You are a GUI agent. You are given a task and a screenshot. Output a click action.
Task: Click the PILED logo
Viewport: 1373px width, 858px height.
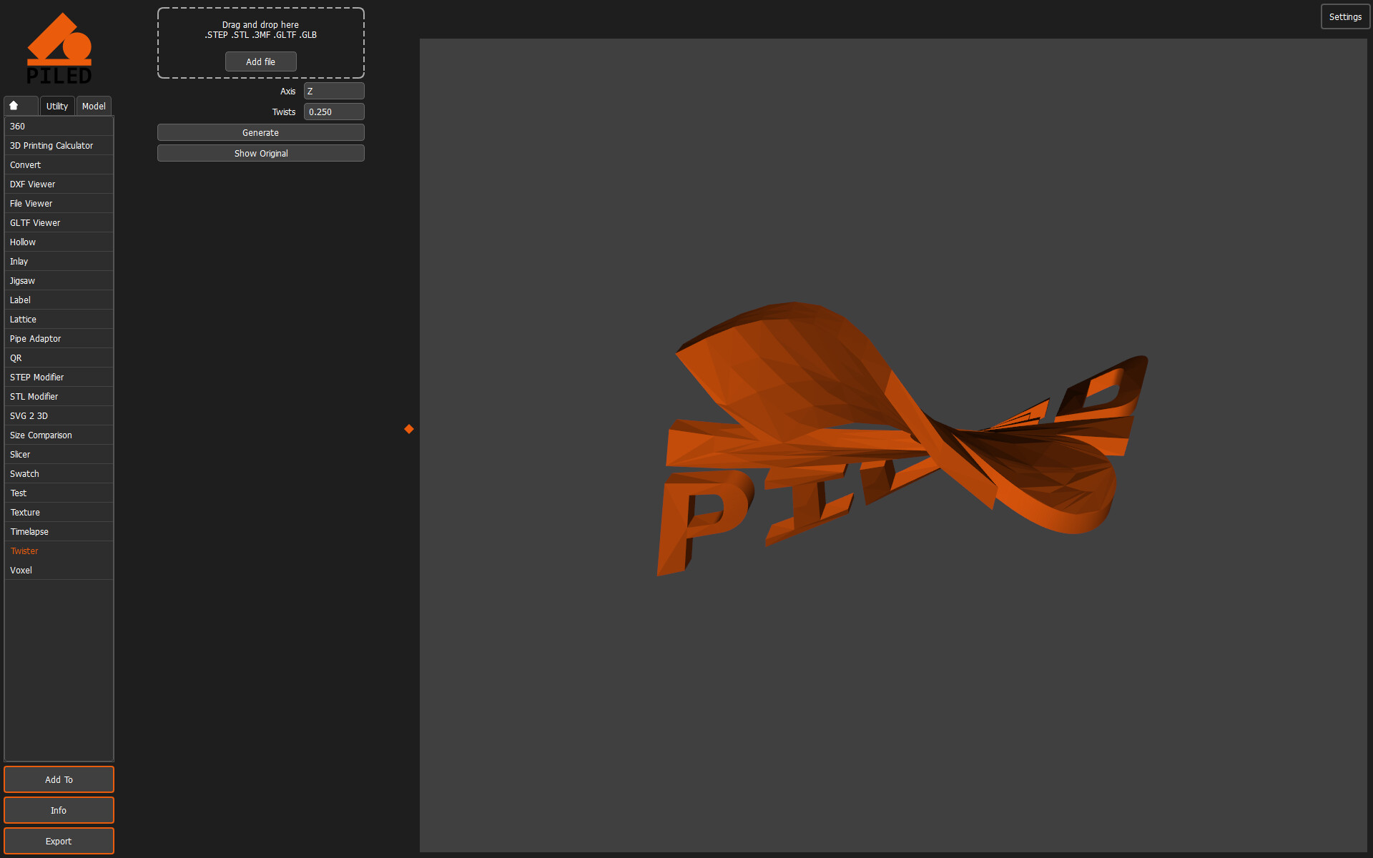pyautogui.click(x=59, y=49)
